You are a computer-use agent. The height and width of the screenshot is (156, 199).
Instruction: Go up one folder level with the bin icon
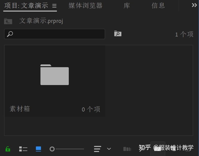click(x=8, y=21)
